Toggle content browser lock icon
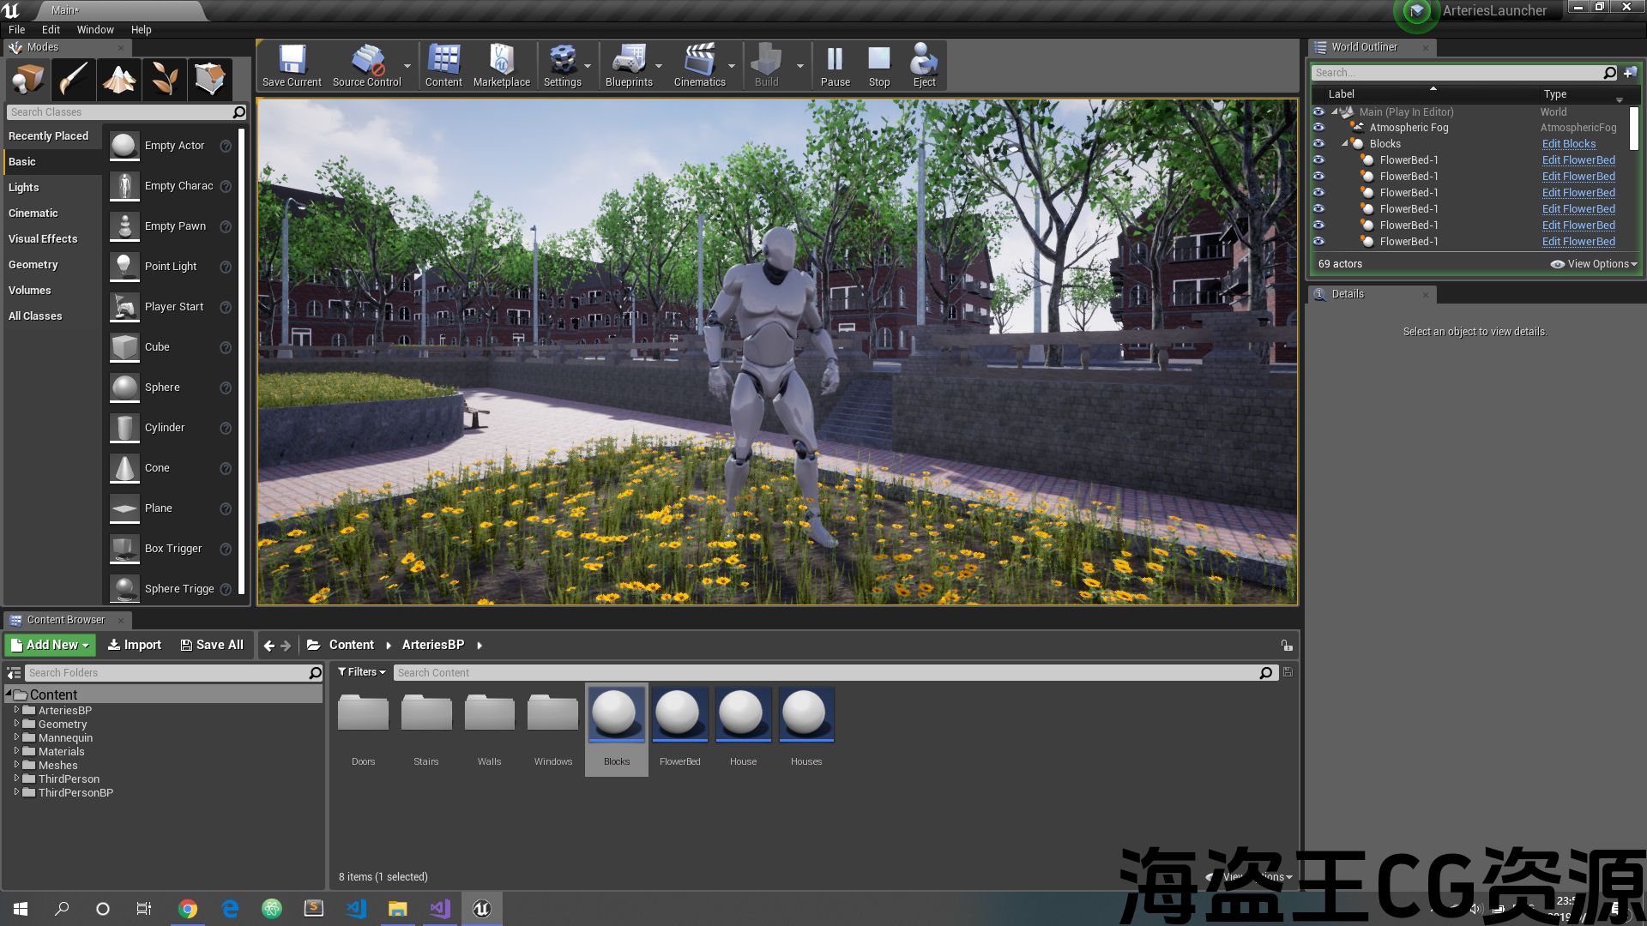Screen dimensions: 1647x926 [1286, 646]
